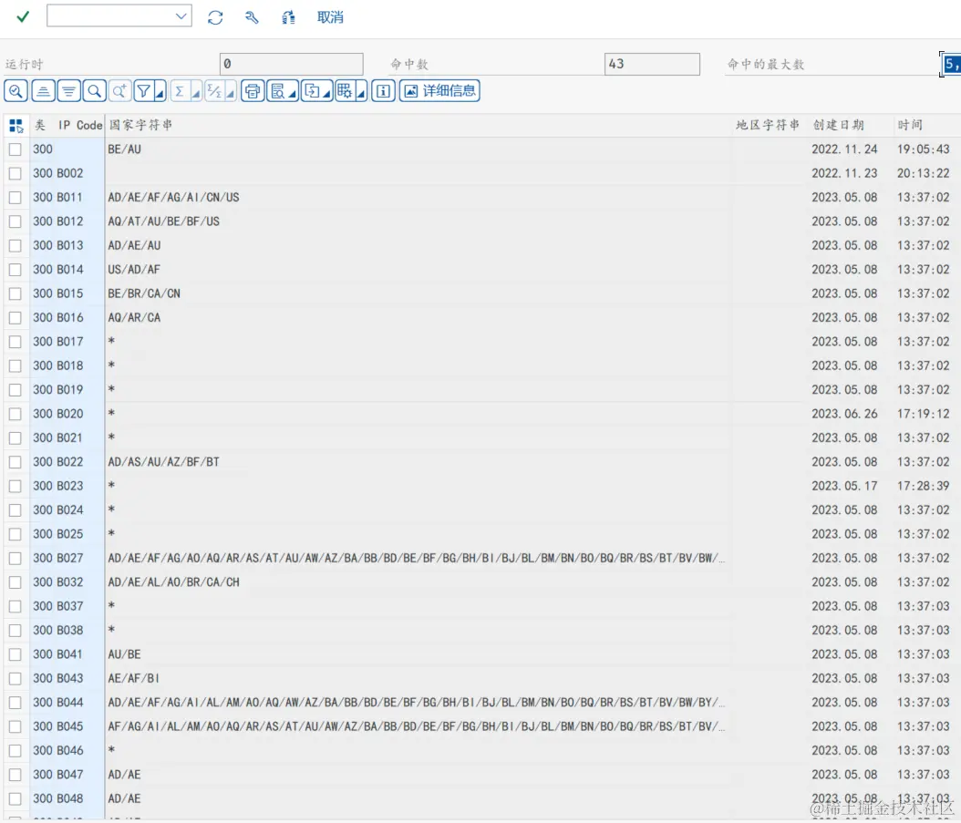Click cell AD/AE/AL/AO/BR/CA/CH

[173, 582]
